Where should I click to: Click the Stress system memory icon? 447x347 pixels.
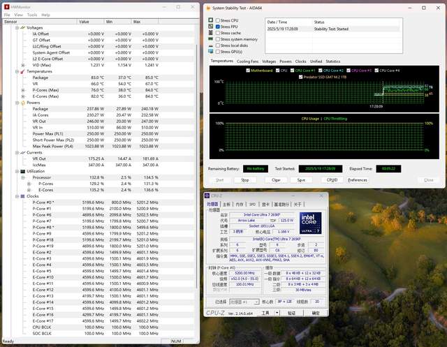point(211,39)
